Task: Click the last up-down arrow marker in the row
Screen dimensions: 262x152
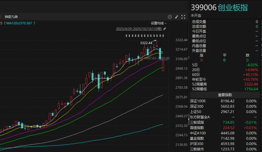Action: 163,36
